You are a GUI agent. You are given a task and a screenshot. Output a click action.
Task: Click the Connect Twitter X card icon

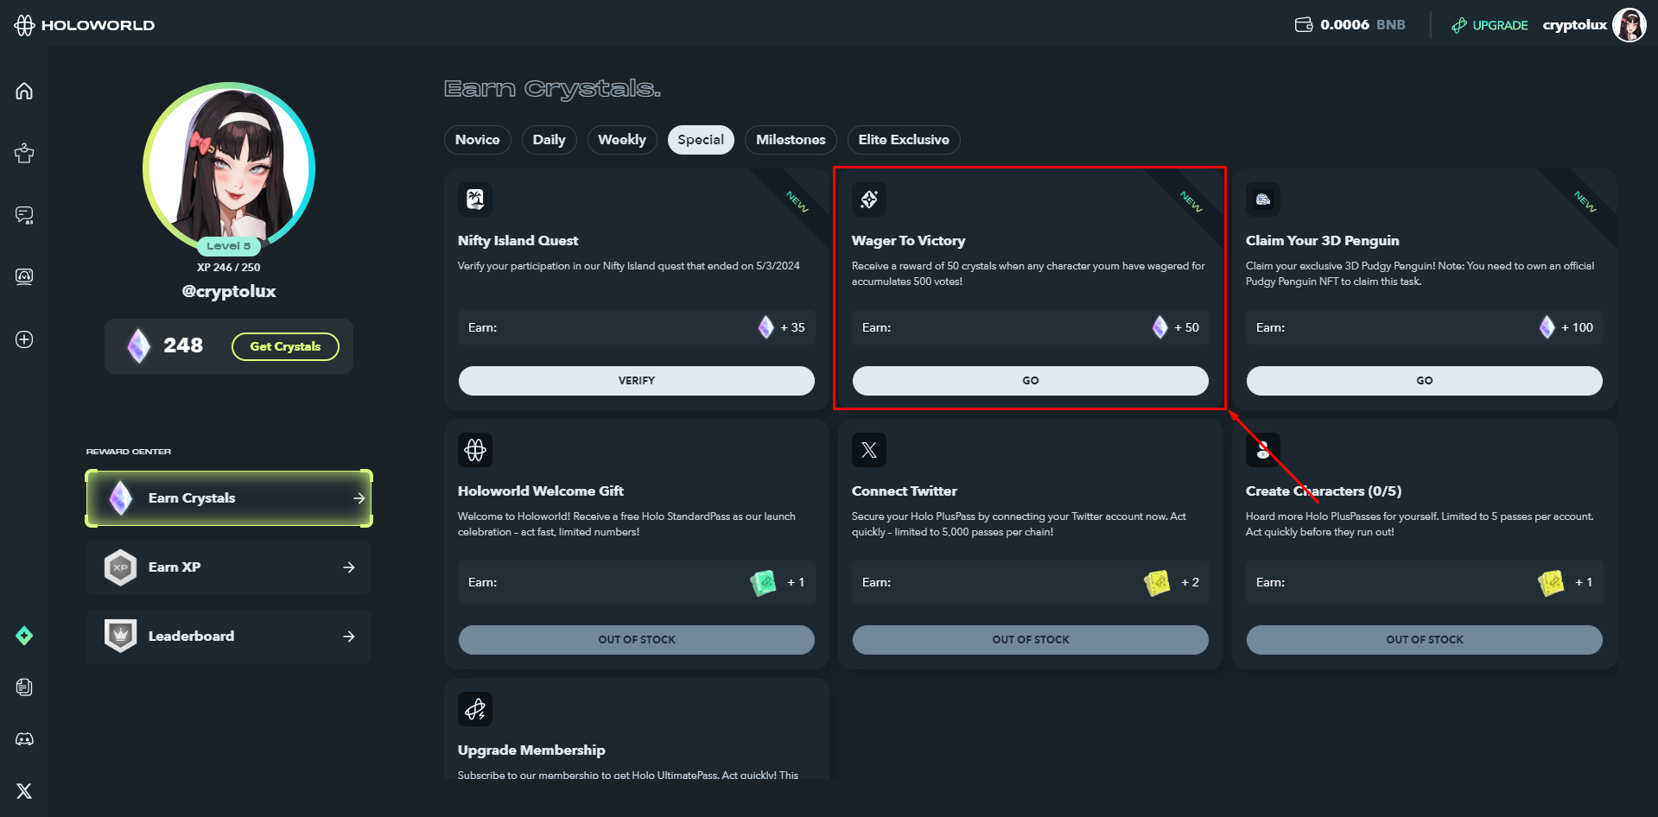[x=869, y=450]
